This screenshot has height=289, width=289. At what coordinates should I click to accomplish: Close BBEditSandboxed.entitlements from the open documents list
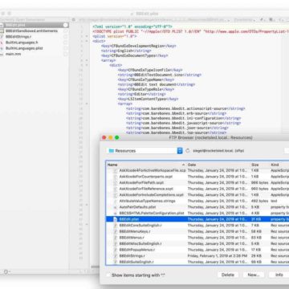66,31
